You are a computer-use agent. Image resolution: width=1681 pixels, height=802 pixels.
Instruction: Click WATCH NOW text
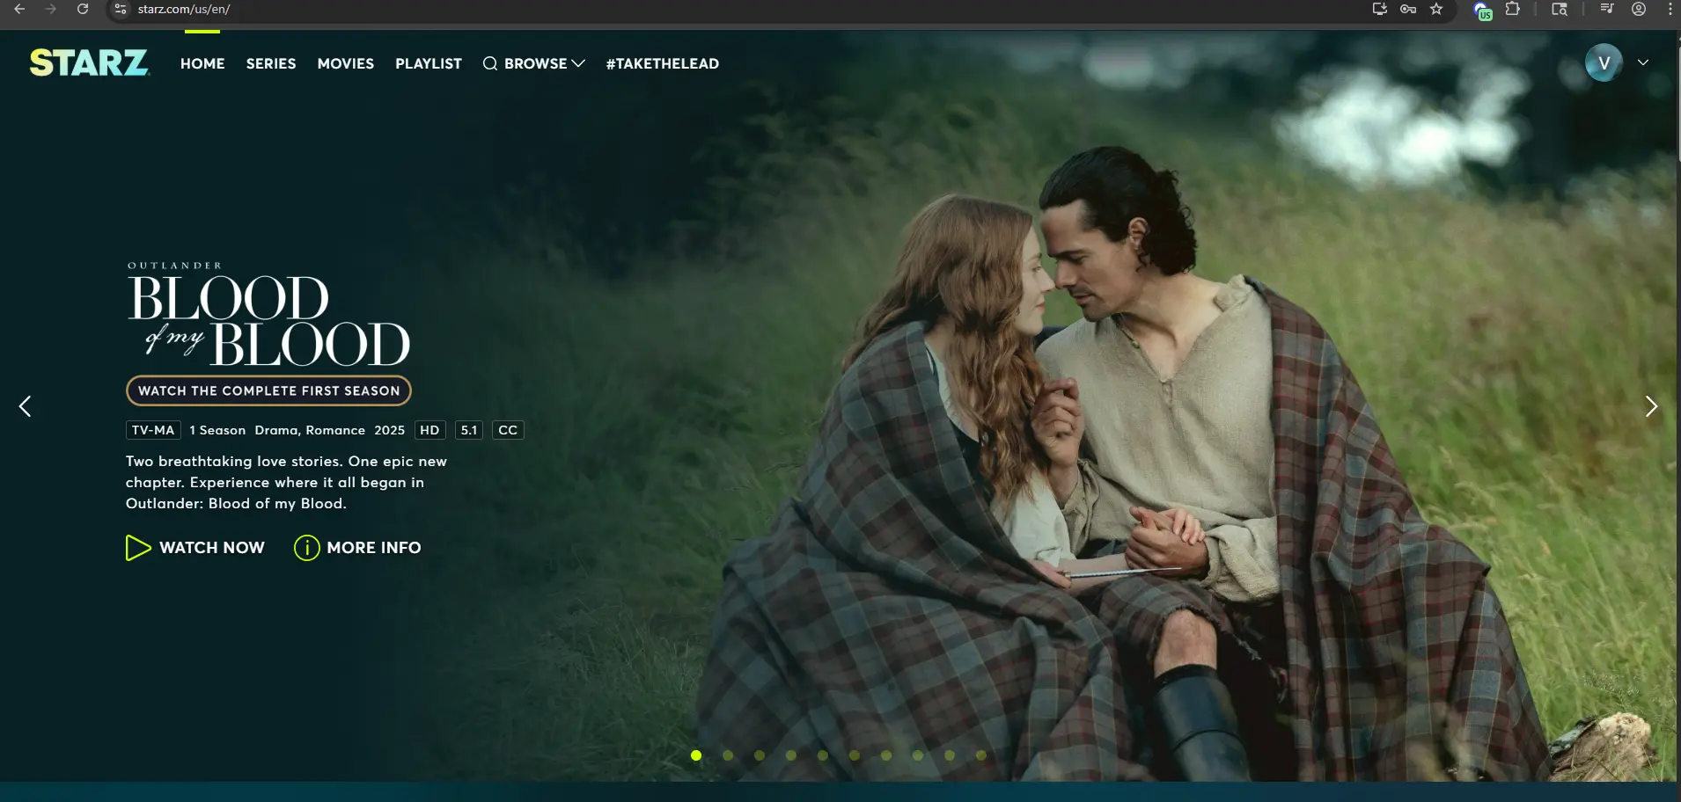pyautogui.click(x=212, y=548)
